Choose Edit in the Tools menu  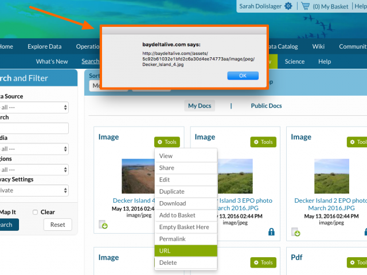click(186, 180)
